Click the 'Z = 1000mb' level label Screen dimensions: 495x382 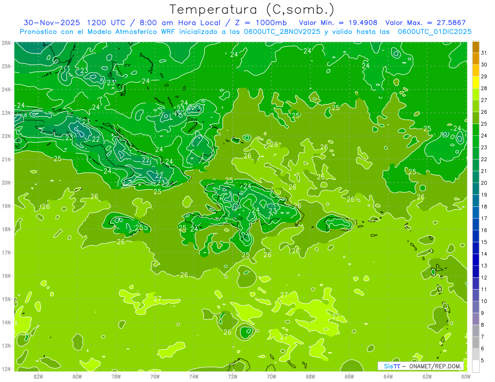[262, 23]
